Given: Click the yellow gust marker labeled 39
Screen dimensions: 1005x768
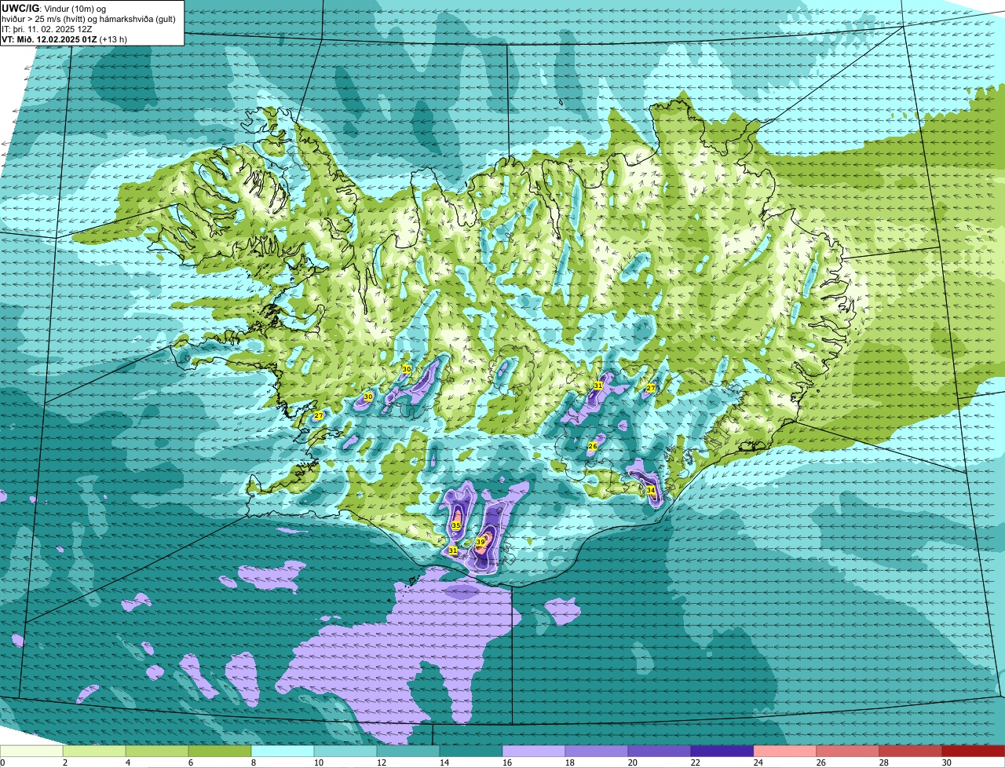Looking at the screenshot, I should pos(481,542).
